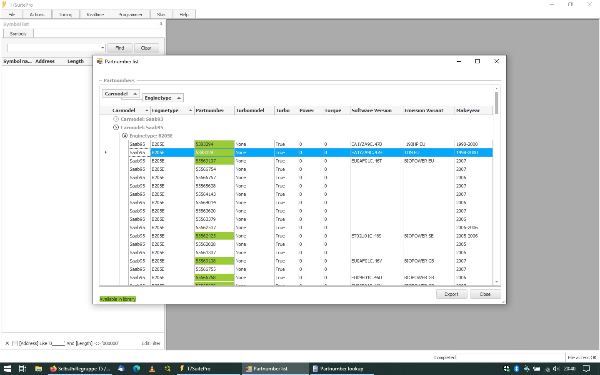The width and height of the screenshot is (600, 375).
Task: Expand the Carmodel: Saab93 group
Action: 116,119
